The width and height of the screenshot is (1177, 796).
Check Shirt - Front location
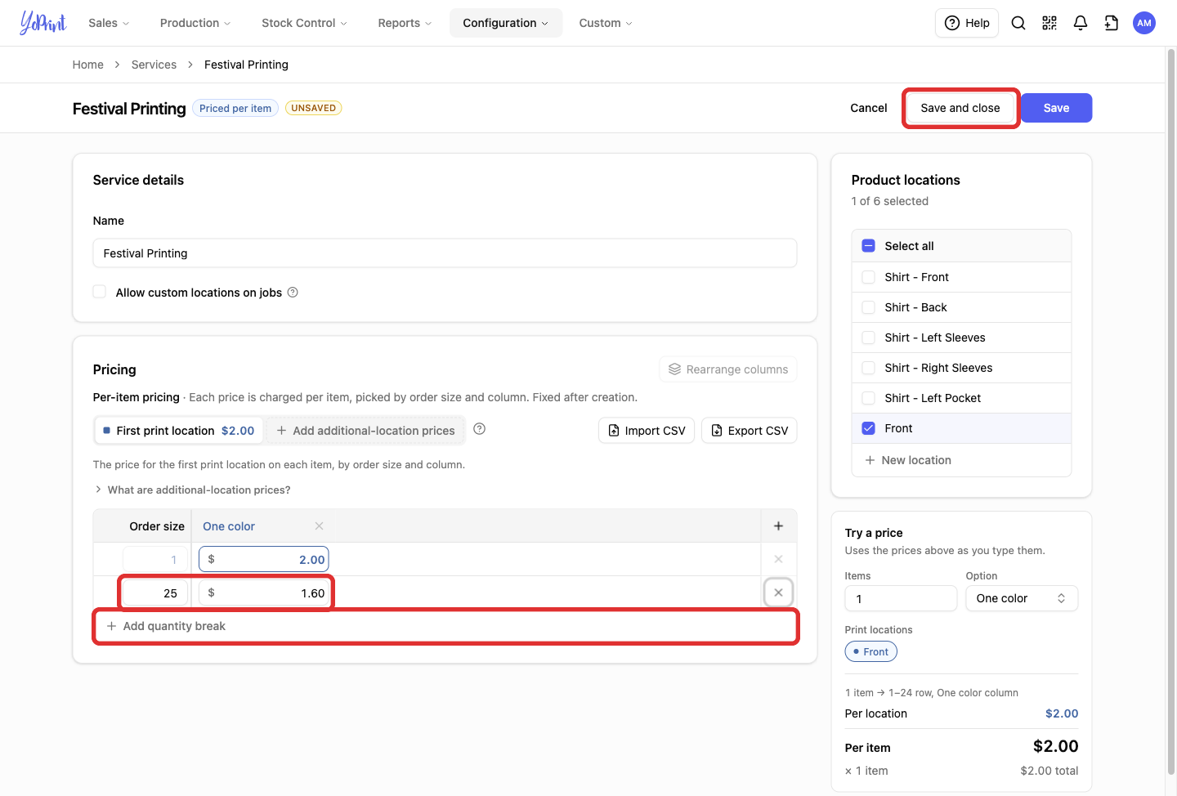point(869,277)
